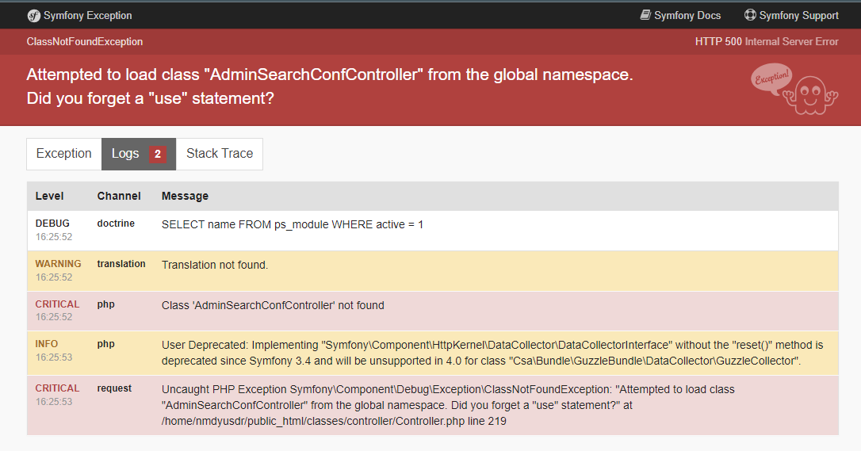Click the Level column header
The image size is (861, 451).
tap(49, 196)
